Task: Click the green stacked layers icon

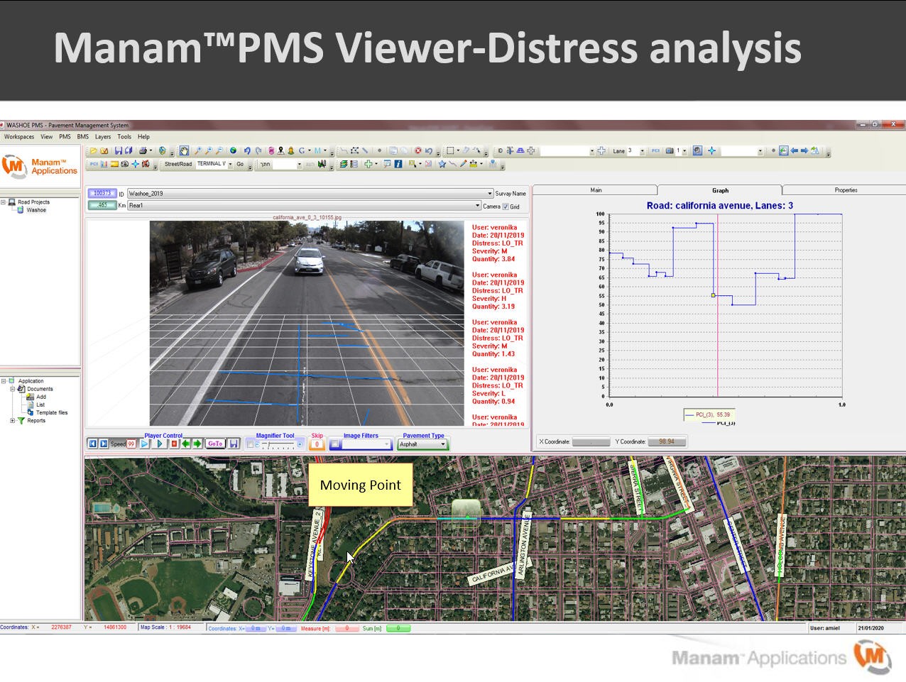Action: [344, 165]
